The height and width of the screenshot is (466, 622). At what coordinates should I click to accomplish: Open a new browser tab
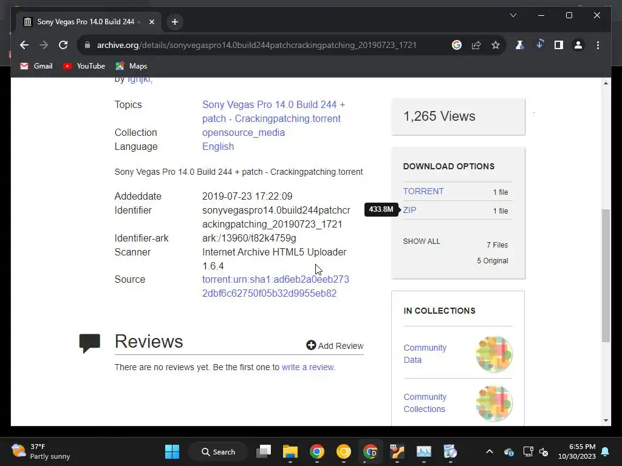pos(175,22)
